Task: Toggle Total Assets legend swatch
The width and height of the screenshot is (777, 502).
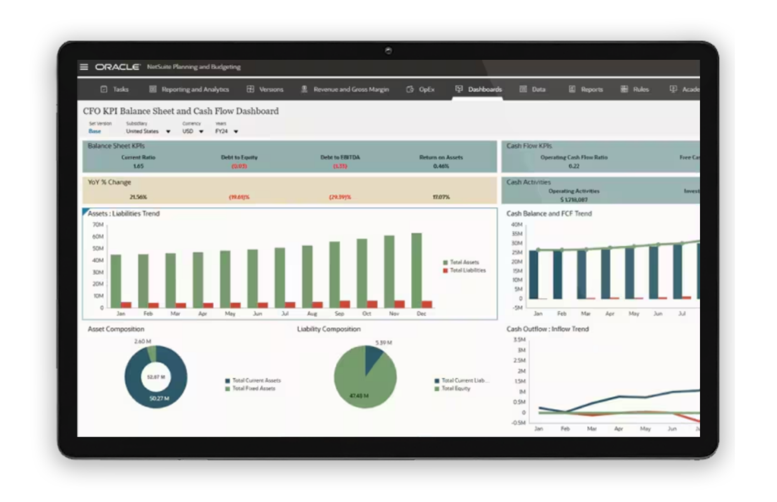Action: pyautogui.click(x=446, y=262)
